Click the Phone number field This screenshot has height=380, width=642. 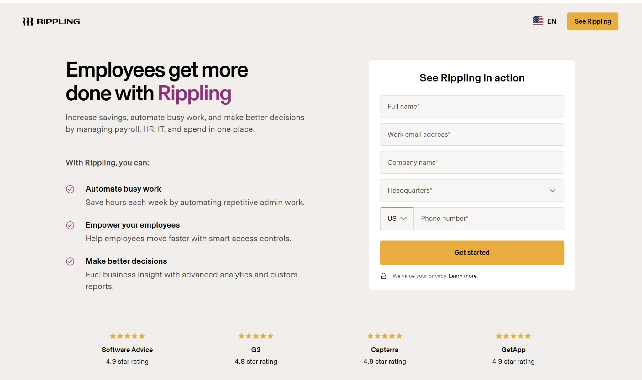(x=489, y=218)
